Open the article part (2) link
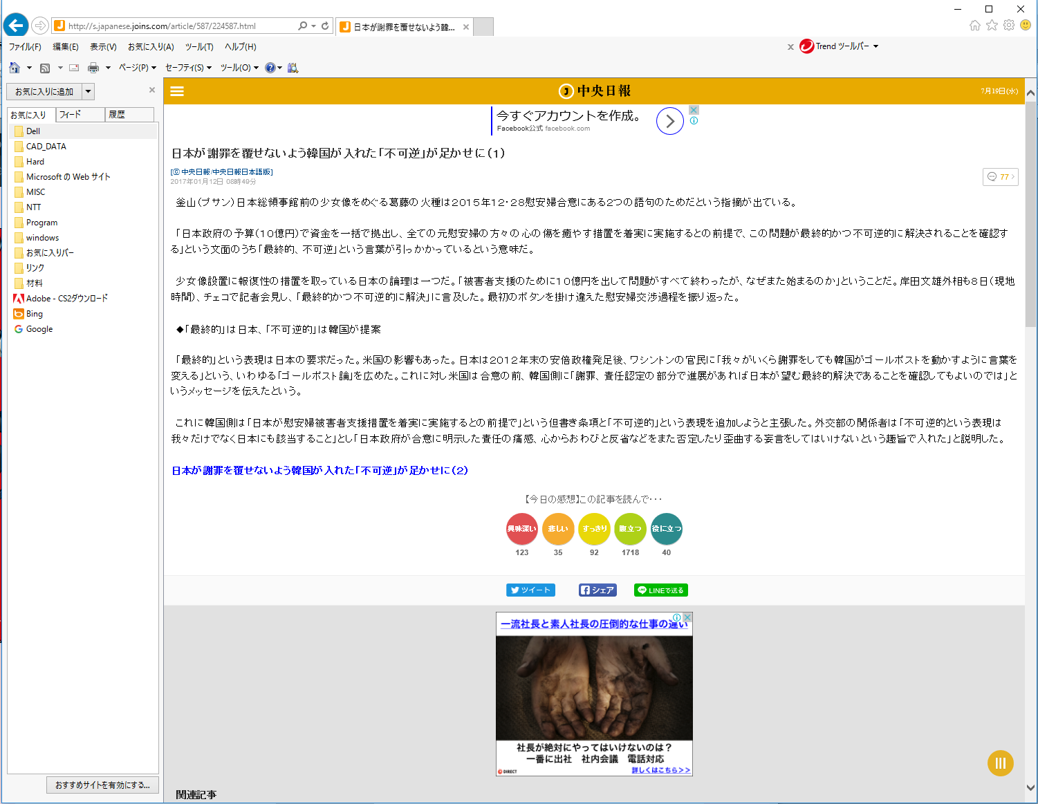The width and height of the screenshot is (1038, 804). [x=319, y=470]
